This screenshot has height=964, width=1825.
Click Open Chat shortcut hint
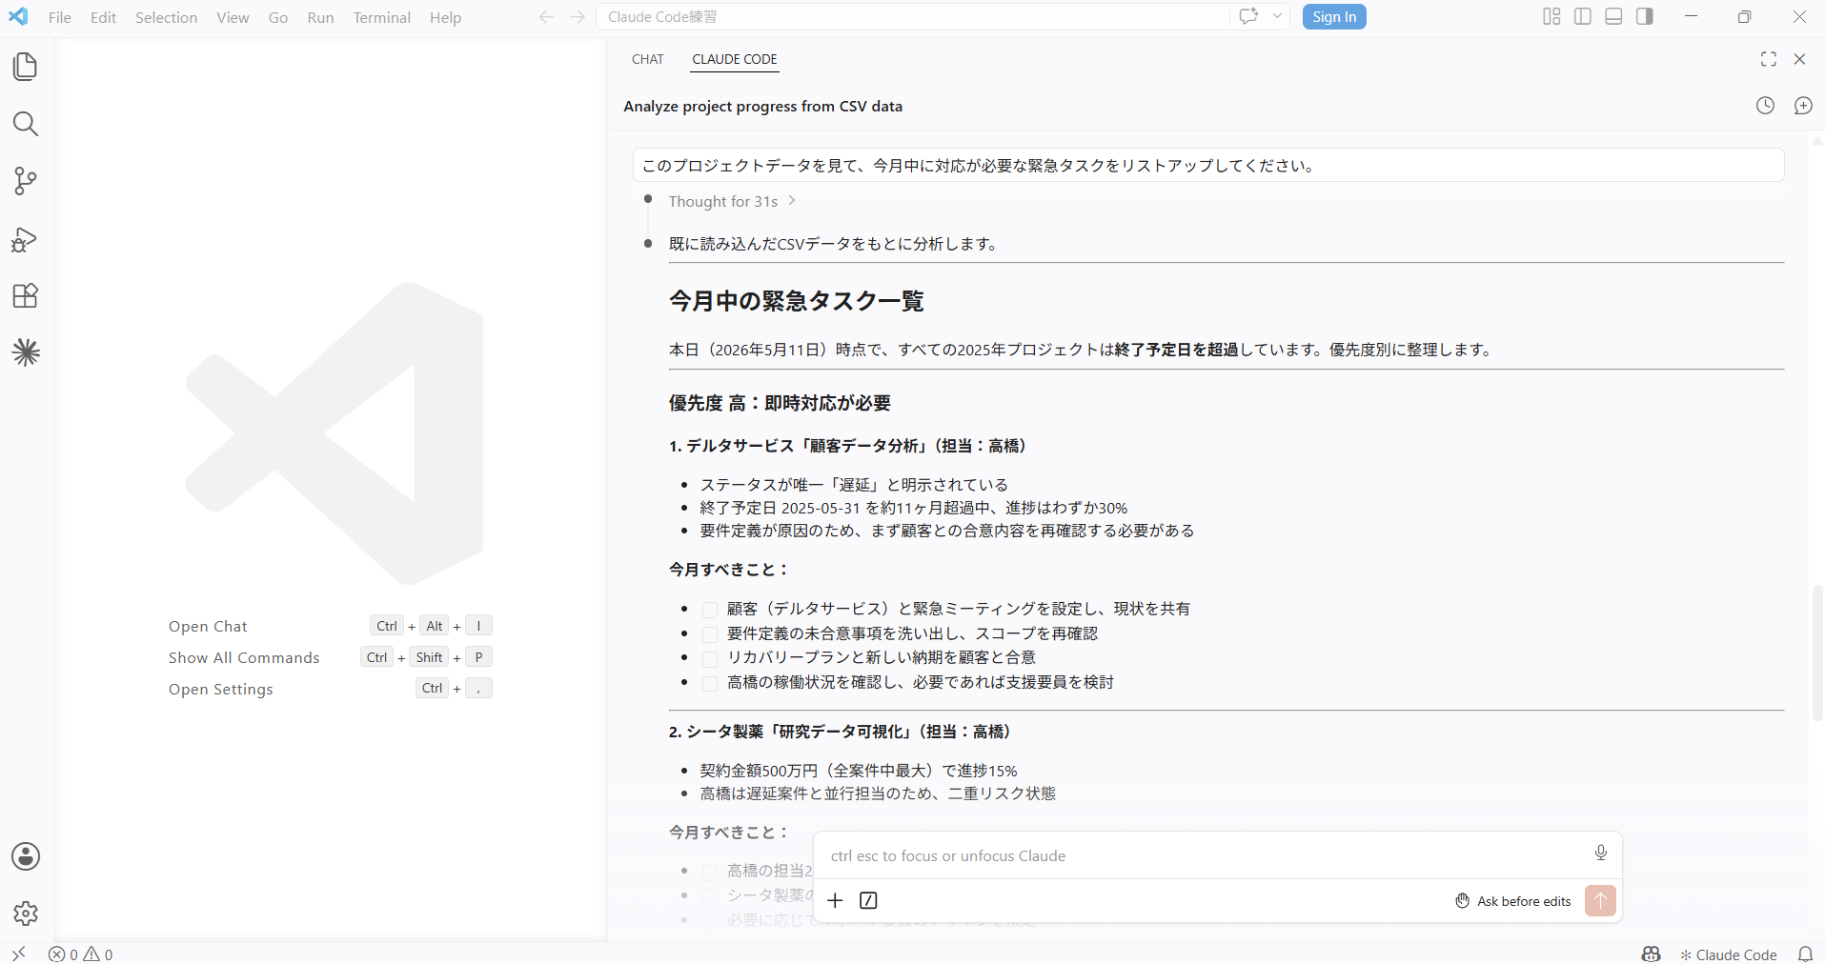tap(208, 626)
